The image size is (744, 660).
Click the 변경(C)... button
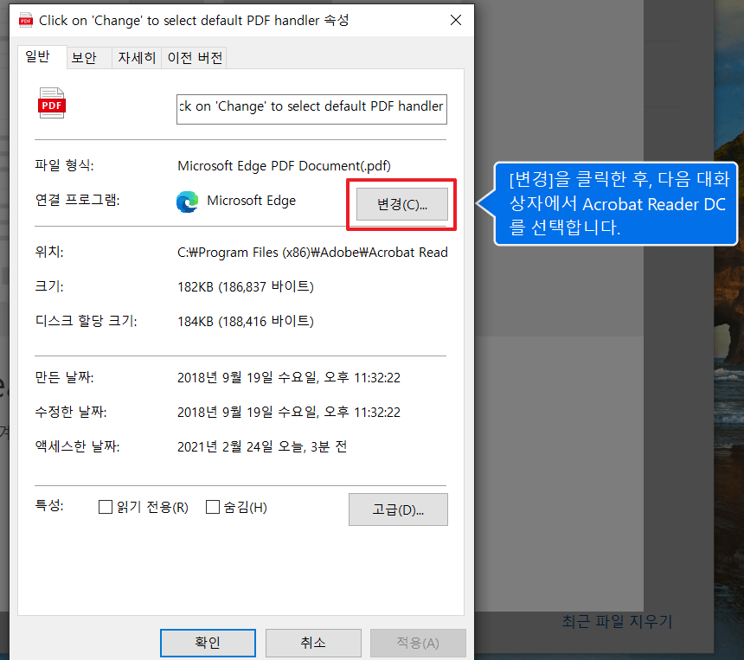(402, 204)
